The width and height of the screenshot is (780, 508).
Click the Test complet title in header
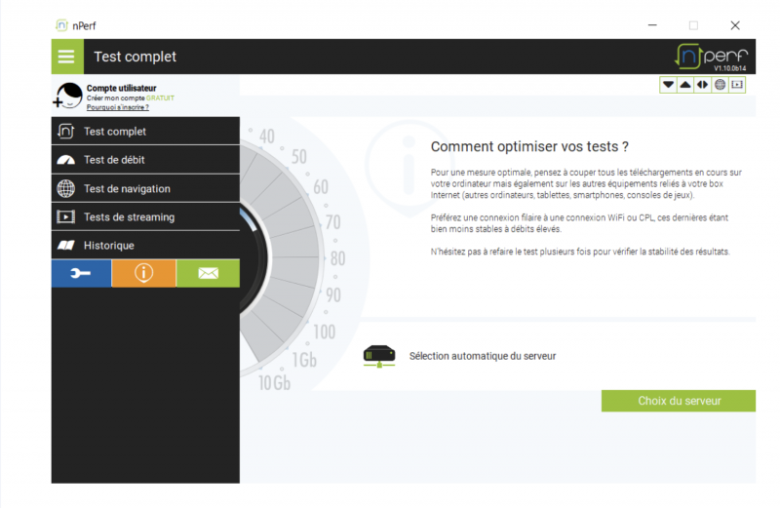(x=136, y=57)
